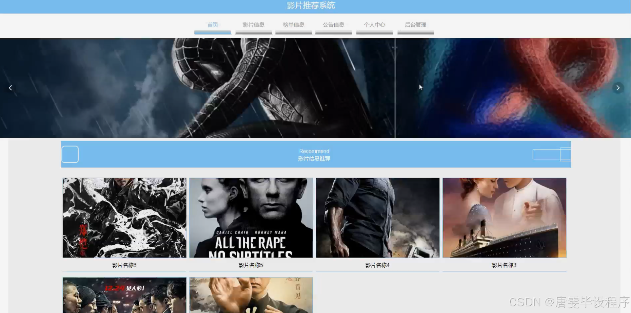Open the 榜单信息 tab

click(294, 25)
